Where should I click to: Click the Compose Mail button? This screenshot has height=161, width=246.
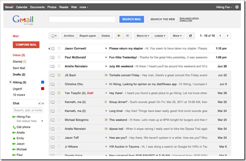point(26,45)
